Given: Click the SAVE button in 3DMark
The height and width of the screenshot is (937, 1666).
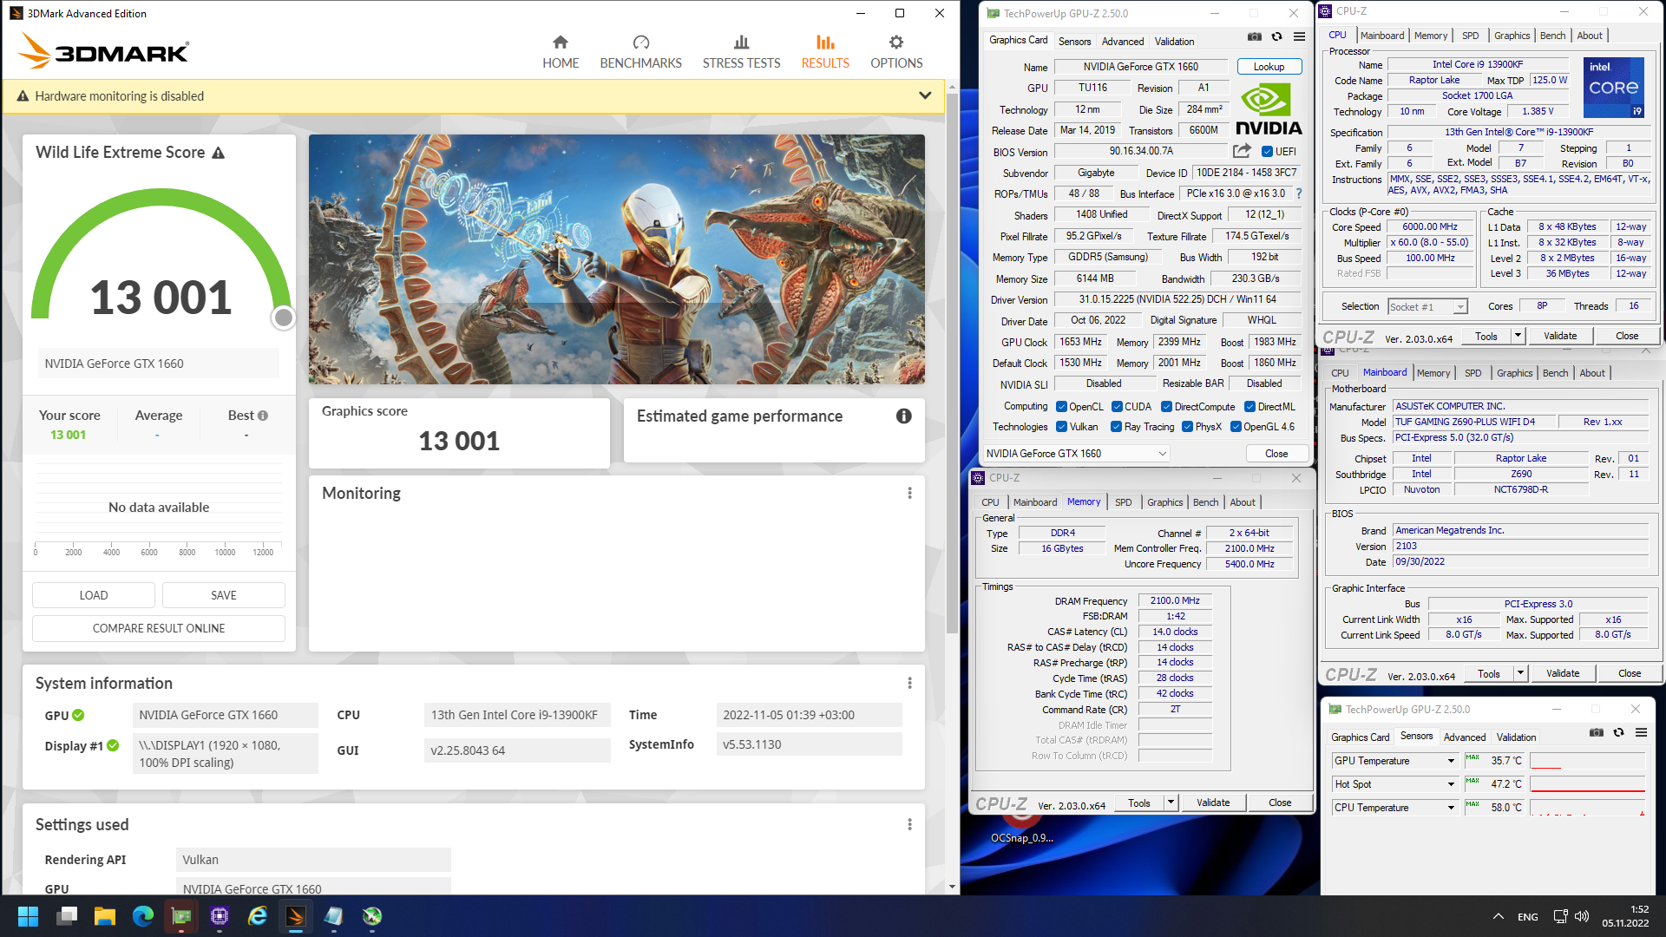Looking at the screenshot, I should [224, 595].
